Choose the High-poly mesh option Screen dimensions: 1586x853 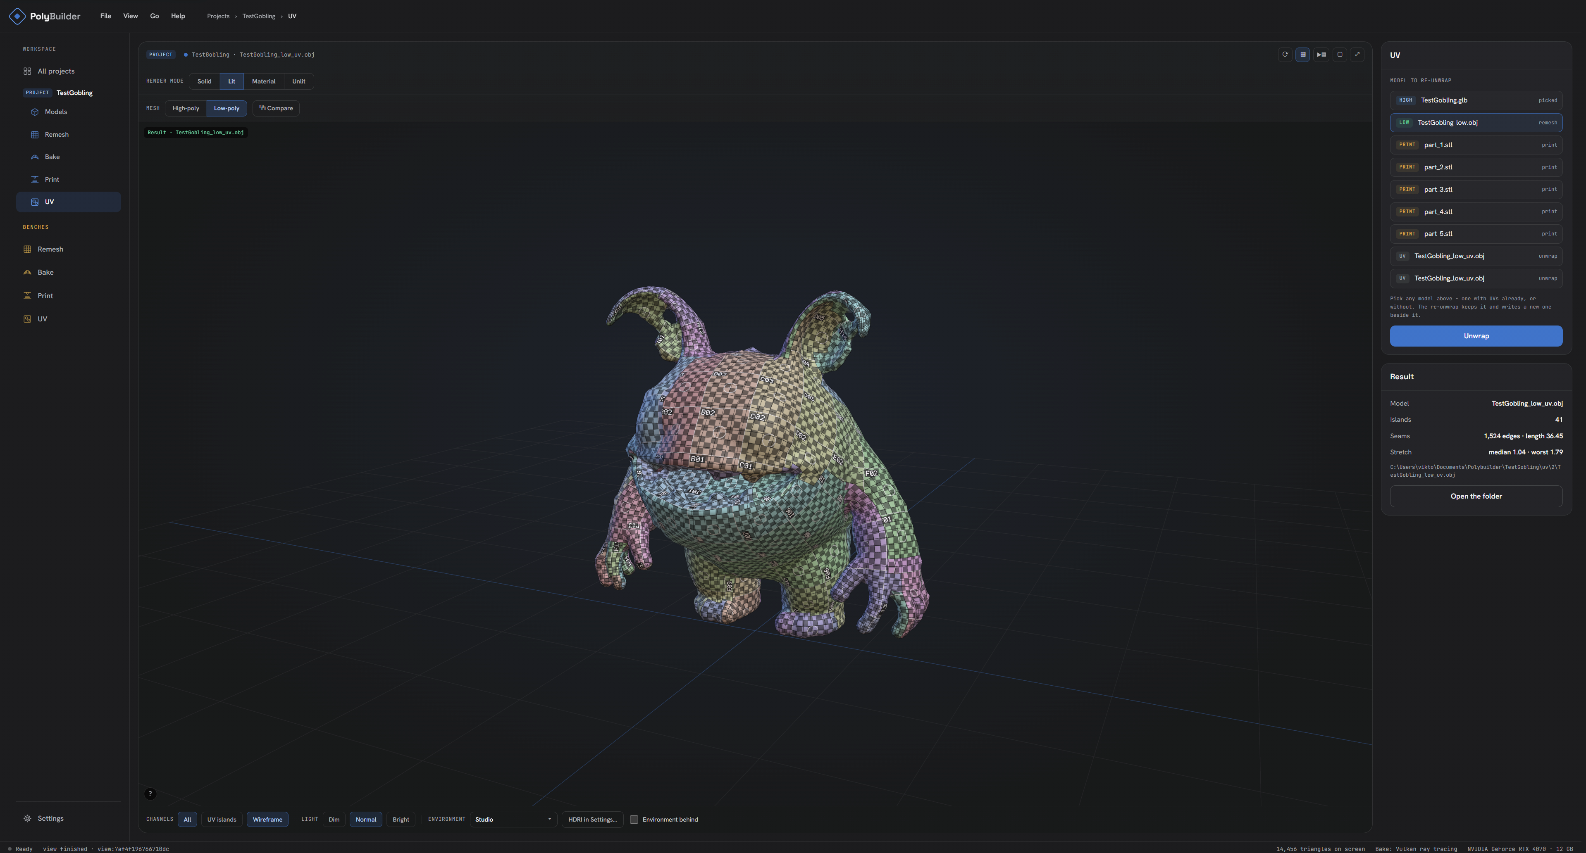point(185,108)
